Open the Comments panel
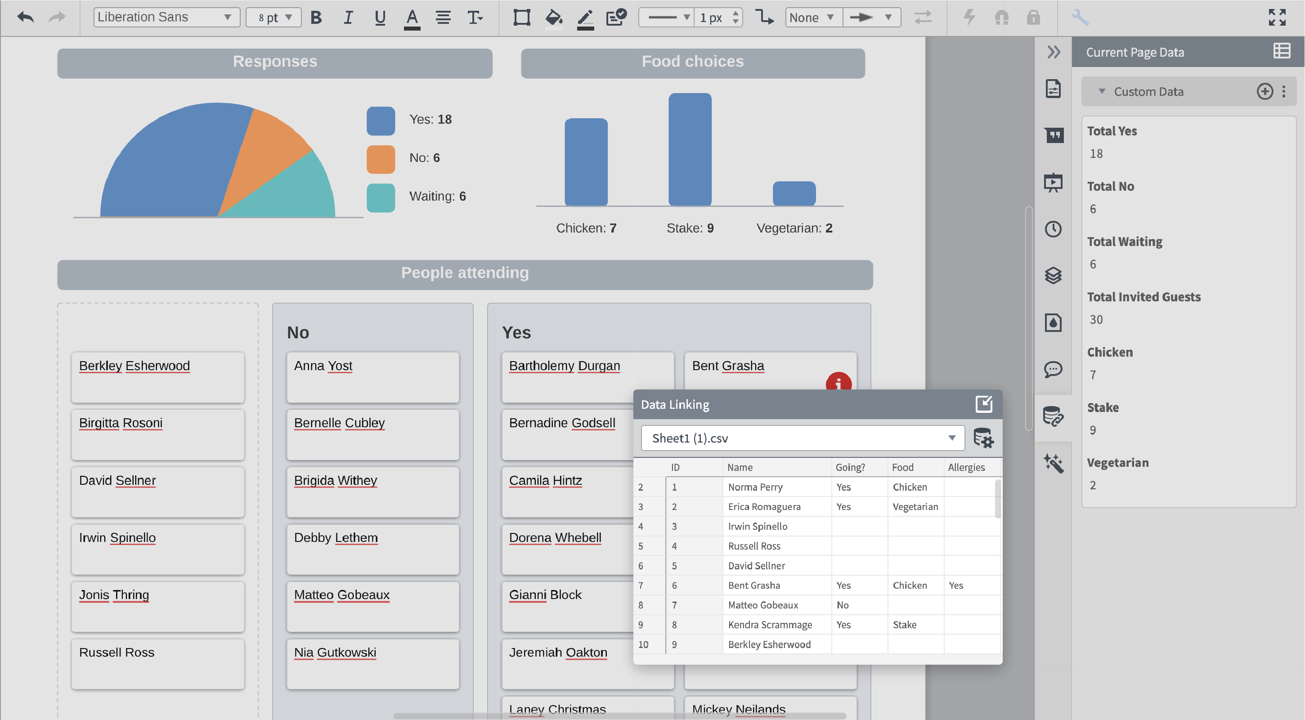Image resolution: width=1305 pixels, height=720 pixels. coord(1054,369)
